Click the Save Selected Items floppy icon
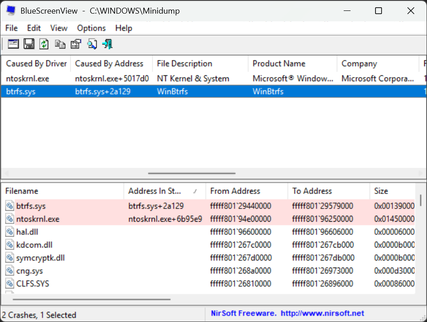Viewport: 427px width, 322px height. click(x=29, y=44)
